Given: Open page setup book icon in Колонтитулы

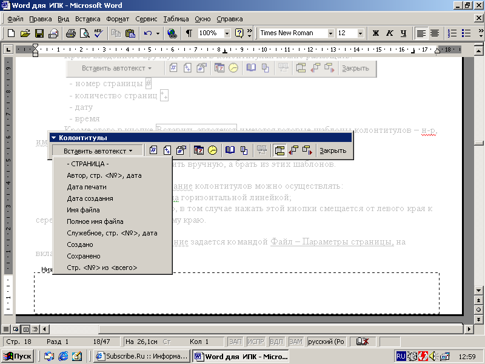Looking at the screenshot, I should [230, 150].
